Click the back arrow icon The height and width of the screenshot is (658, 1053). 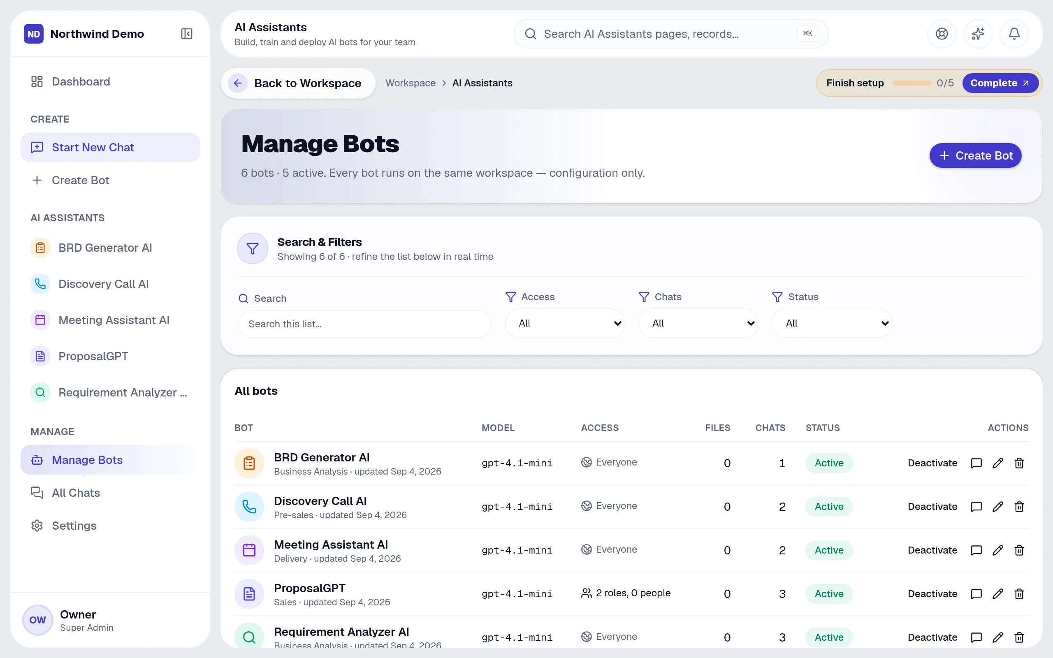click(238, 83)
